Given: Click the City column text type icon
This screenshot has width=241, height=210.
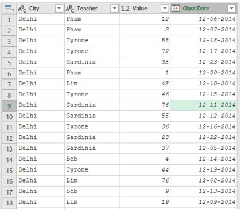Looking at the screenshot, I should (x=22, y=9).
